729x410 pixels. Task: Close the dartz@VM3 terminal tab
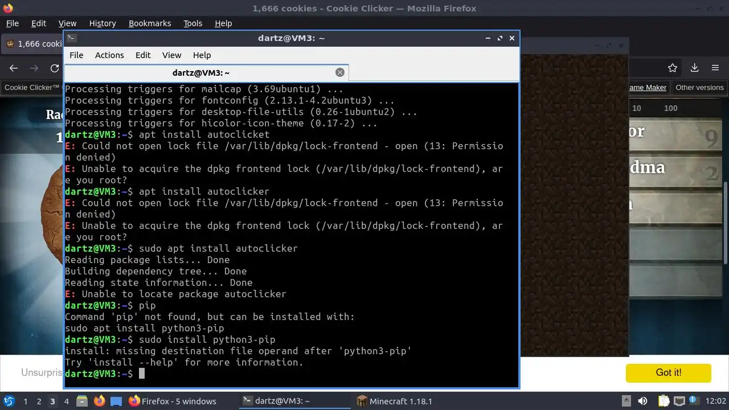click(x=340, y=72)
